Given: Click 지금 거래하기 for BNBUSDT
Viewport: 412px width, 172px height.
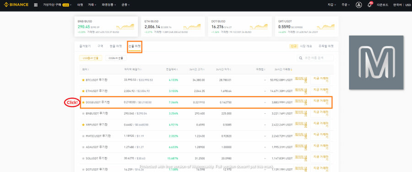Looking at the screenshot, I should click(x=320, y=114).
